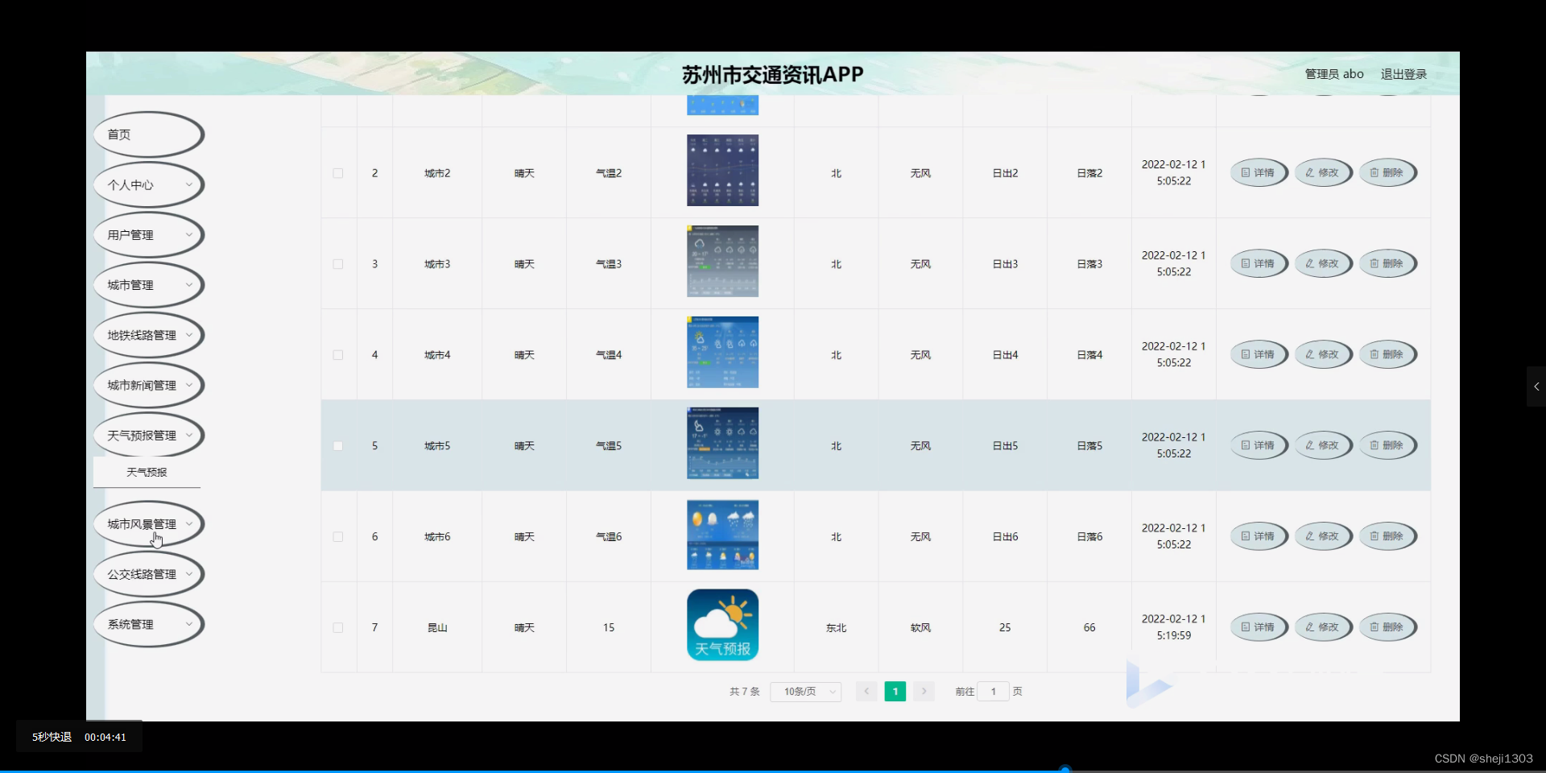Open the 10条/页 page size dropdown
The image size is (1546, 773).
pyautogui.click(x=804, y=691)
